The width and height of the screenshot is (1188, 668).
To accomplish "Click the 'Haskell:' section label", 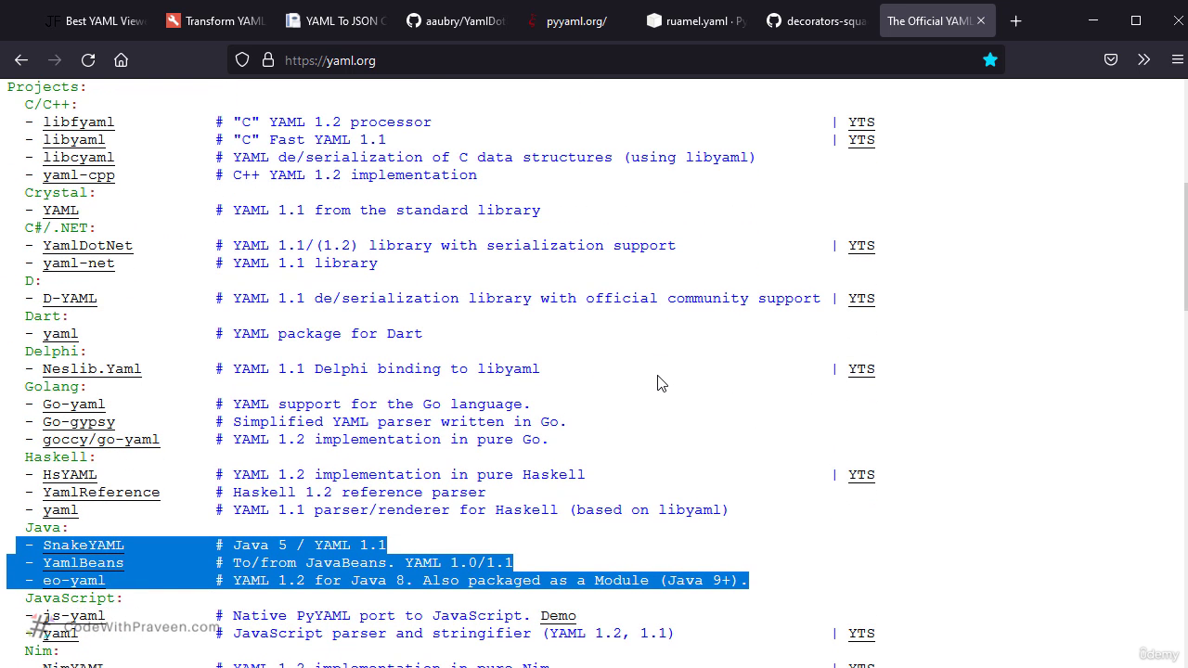I will [60, 457].
